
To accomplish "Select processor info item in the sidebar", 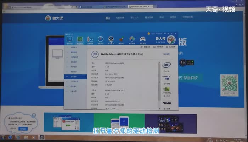I will pos(74,57).
